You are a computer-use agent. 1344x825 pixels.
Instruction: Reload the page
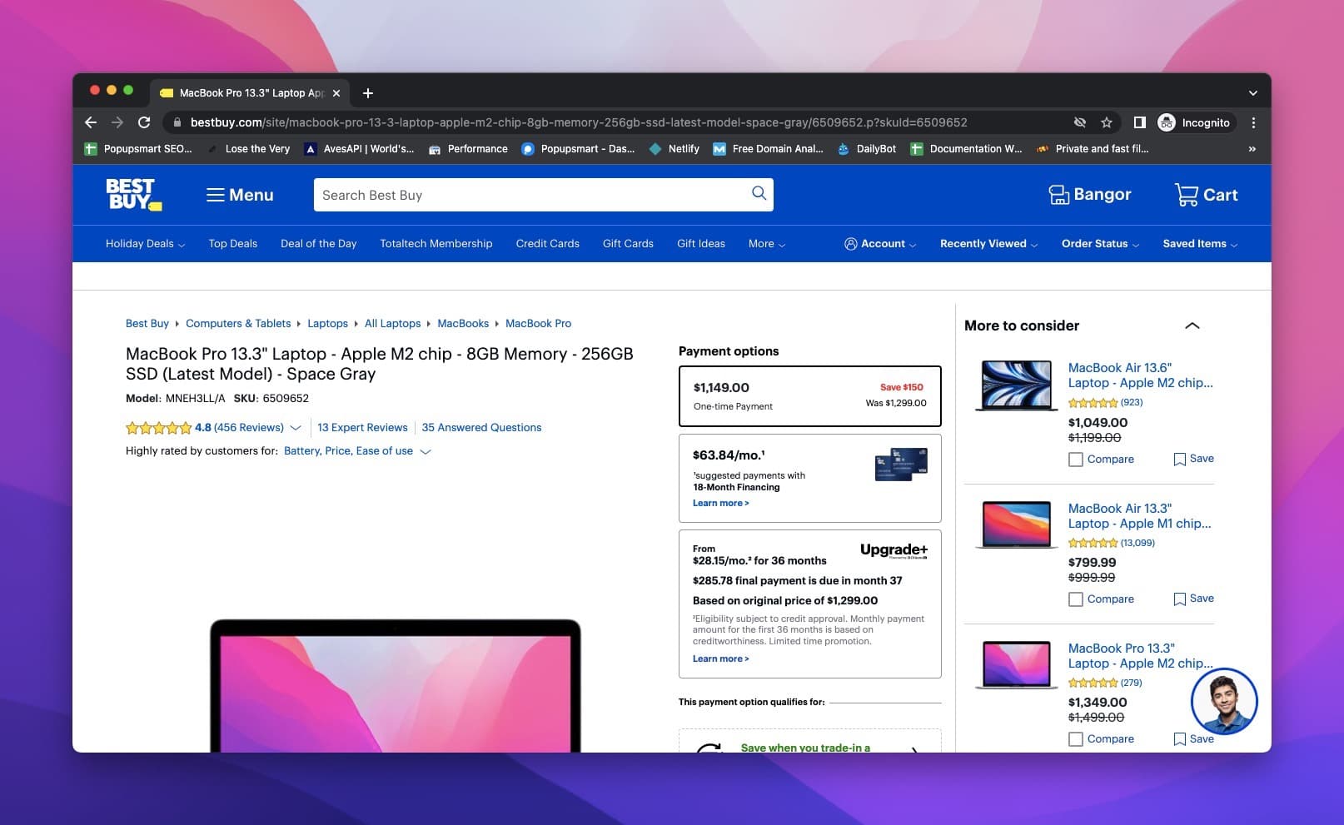[x=144, y=122]
